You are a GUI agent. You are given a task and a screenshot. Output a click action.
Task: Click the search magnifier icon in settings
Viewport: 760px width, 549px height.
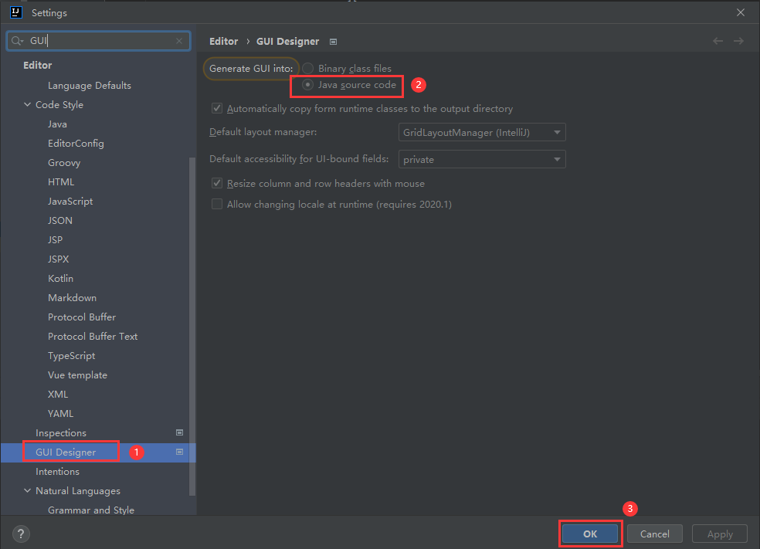pos(17,41)
